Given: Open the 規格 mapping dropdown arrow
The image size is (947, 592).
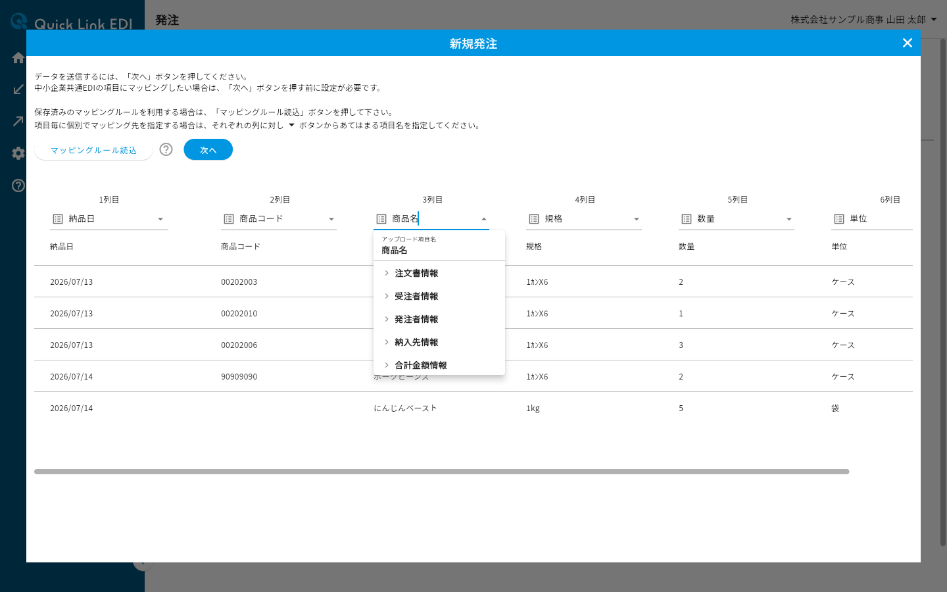Looking at the screenshot, I should point(637,219).
